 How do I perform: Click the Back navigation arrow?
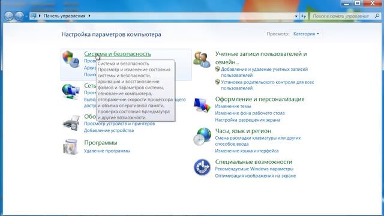(x=9, y=16)
